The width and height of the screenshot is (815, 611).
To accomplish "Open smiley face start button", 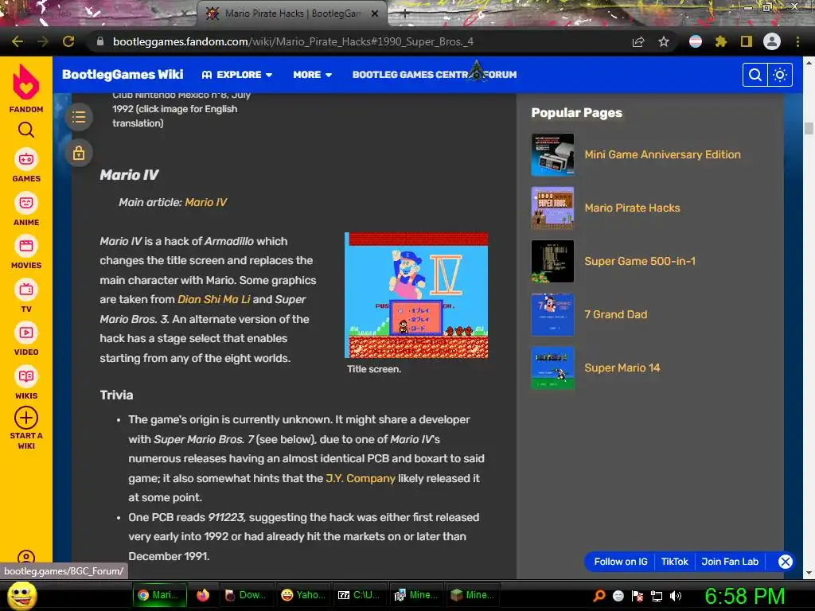I will pyautogui.click(x=21, y=595).
